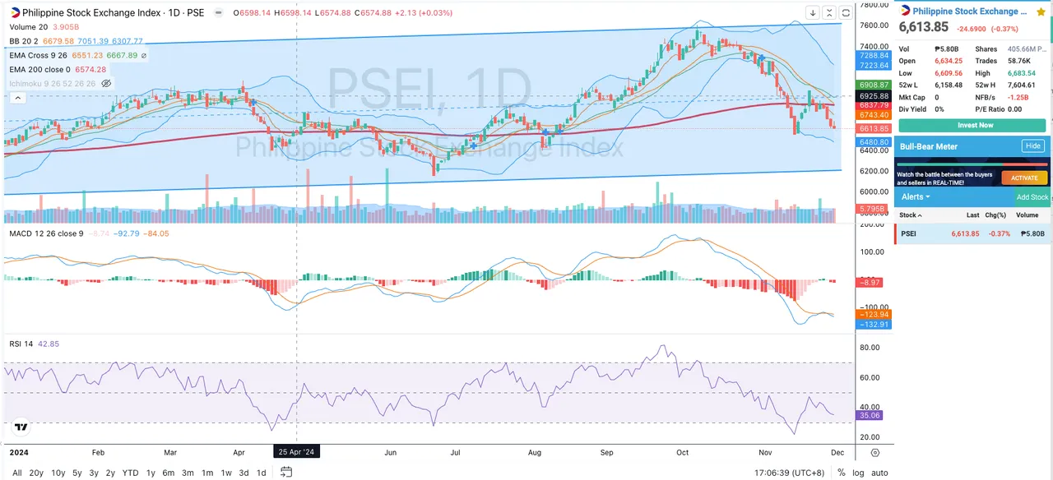1053x480 pixels.
Task: Click the chart time axis settings gear
Action: tap(875, 452)
